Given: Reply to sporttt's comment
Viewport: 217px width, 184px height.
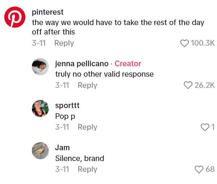Looking at the screenshot, I should pyautogui.click(x=87, y=127).
